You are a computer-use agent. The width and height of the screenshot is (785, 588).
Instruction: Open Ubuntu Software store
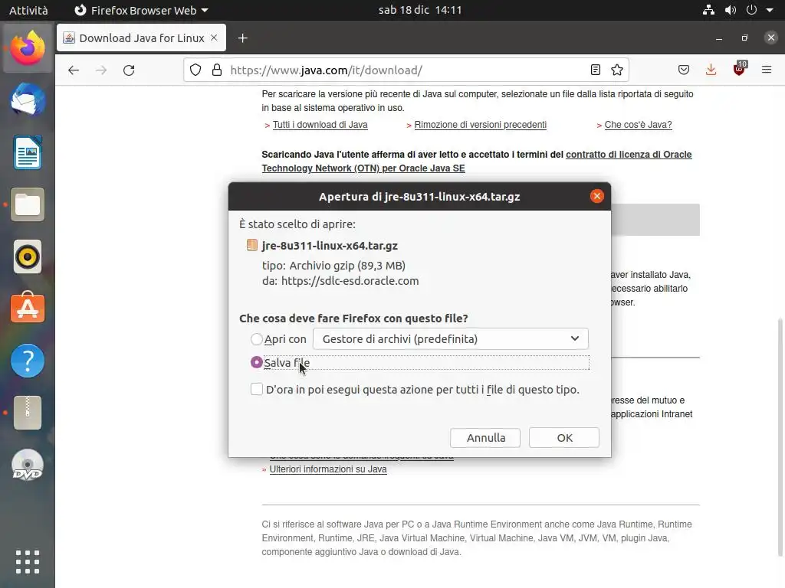click(28, 308)
